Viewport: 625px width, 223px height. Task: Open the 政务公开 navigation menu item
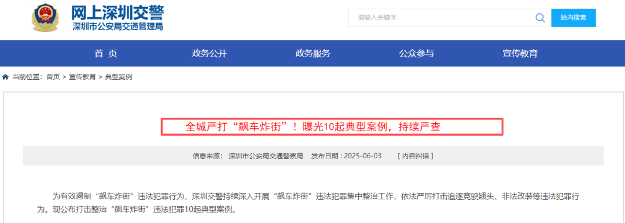coord(209,53)
